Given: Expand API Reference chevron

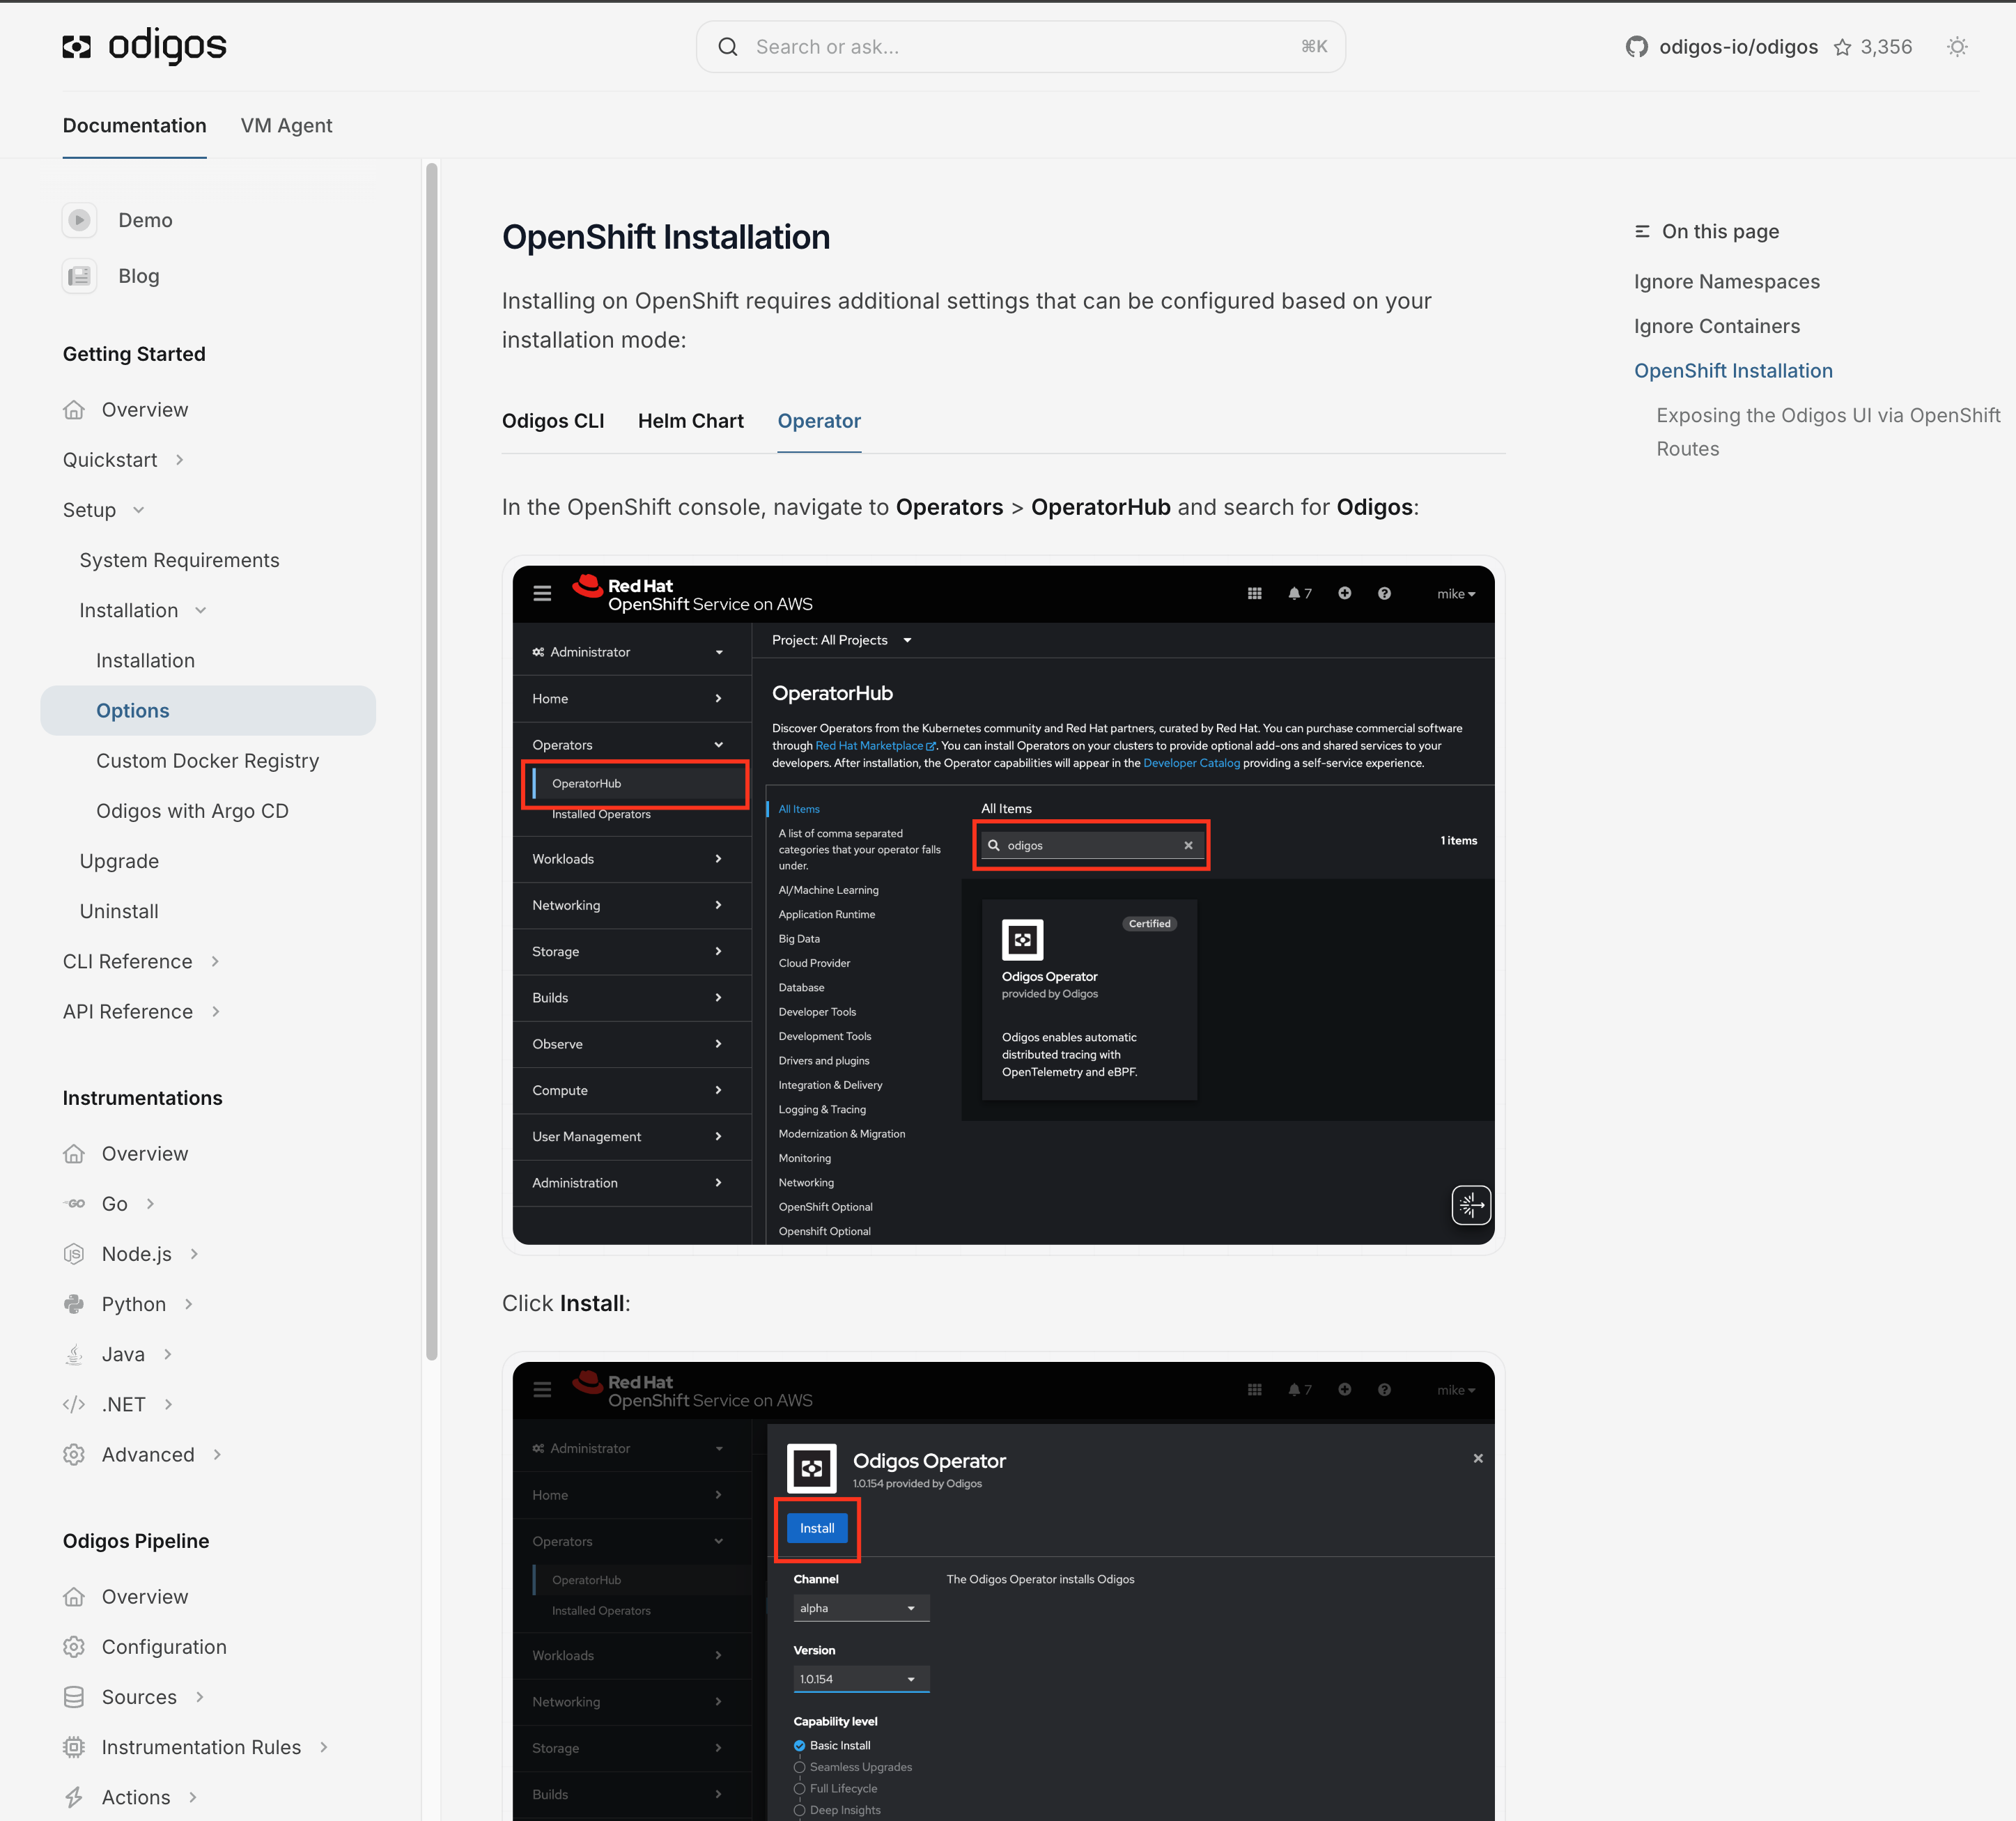Looking at the screenshot, I should pyautogui.click(x=216, y=1012).
